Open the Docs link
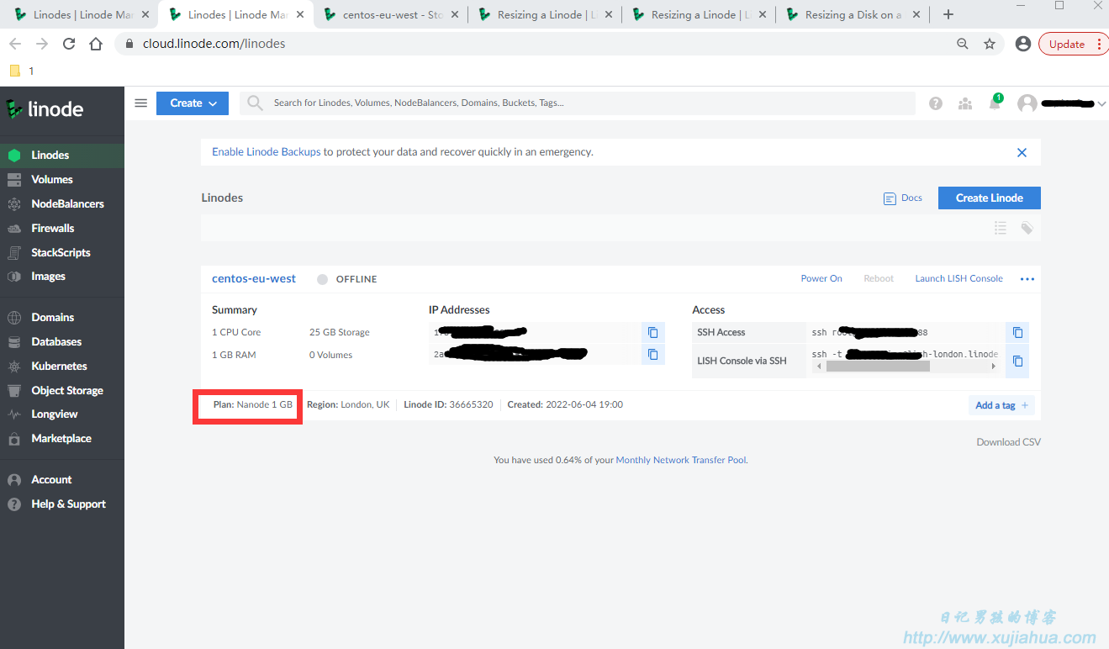 click(x=903, y=198)
